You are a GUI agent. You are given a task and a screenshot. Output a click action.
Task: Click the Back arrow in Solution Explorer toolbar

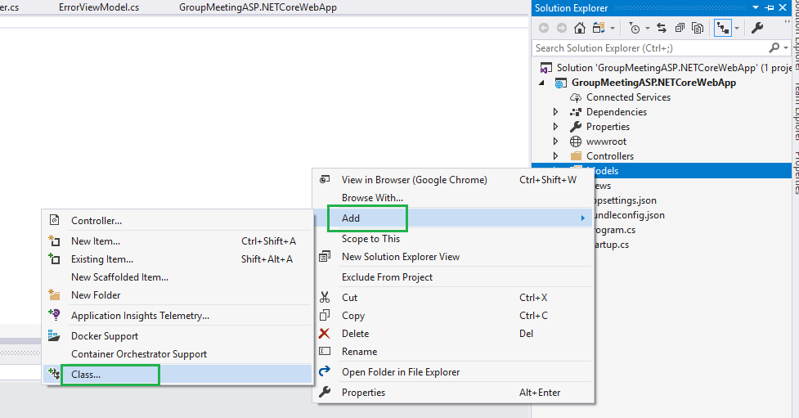[544, 28]
